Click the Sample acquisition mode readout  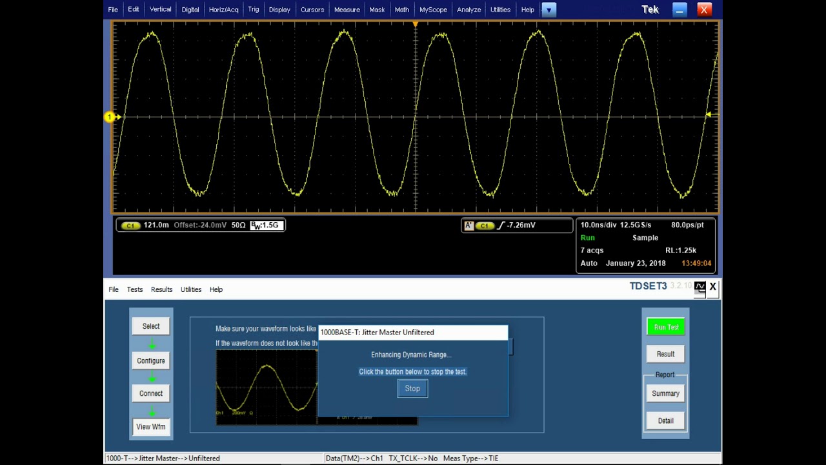(x=645, y=238)
